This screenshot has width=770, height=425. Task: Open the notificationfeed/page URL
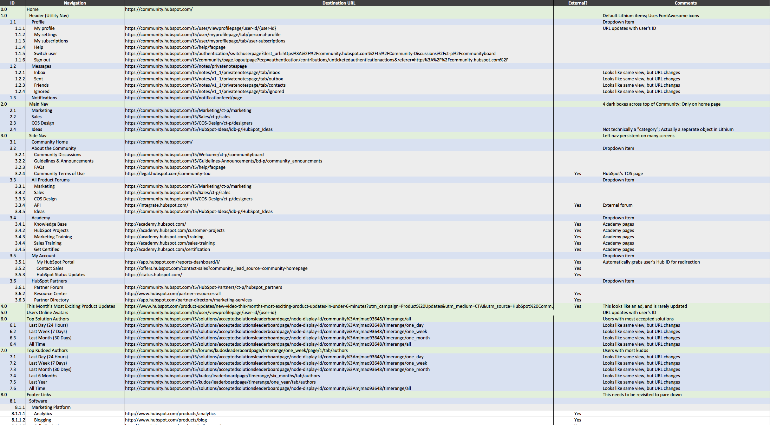click(x=184, y=98)
